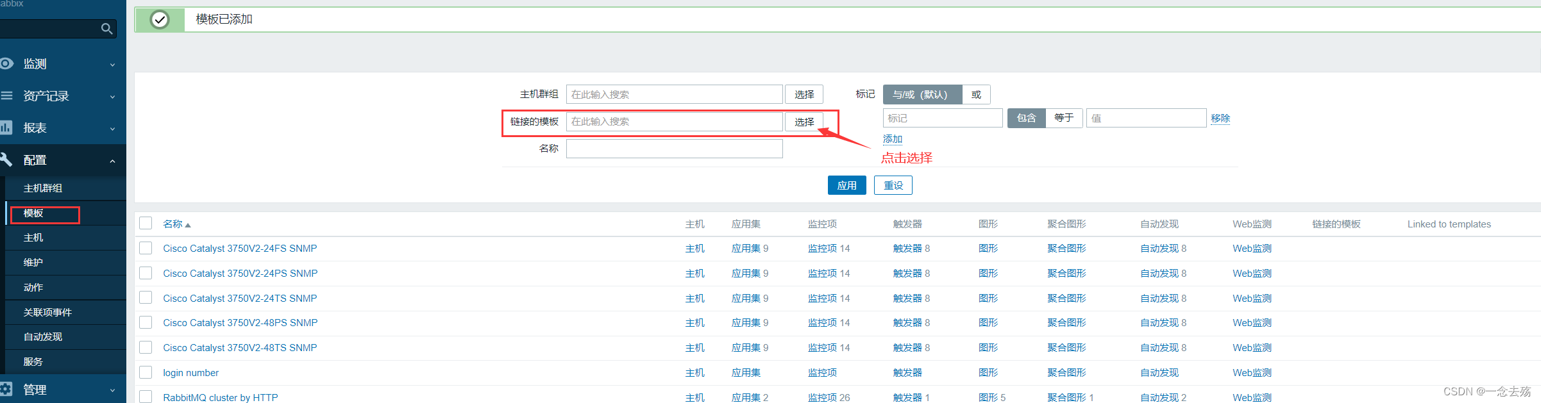Screen dimensions: 1541x403
Task: Select the 与/或 (默认) tag mode
Action: (x=922, y=94)
